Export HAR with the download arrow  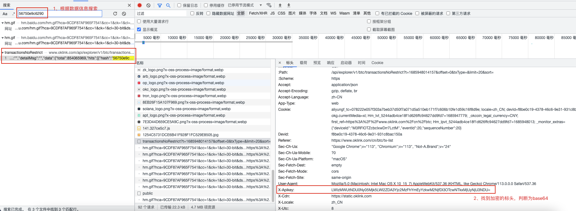click(x=289, y=5)
